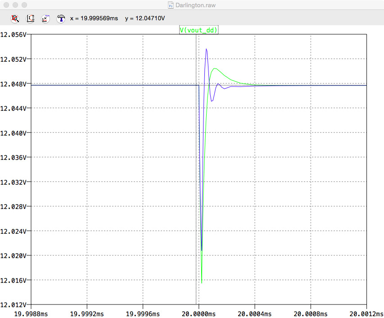Click the 12.040V vertical axis label
The width and height of the screenshot is (384, 318).
pyautogui.click(x=13, y=133)
